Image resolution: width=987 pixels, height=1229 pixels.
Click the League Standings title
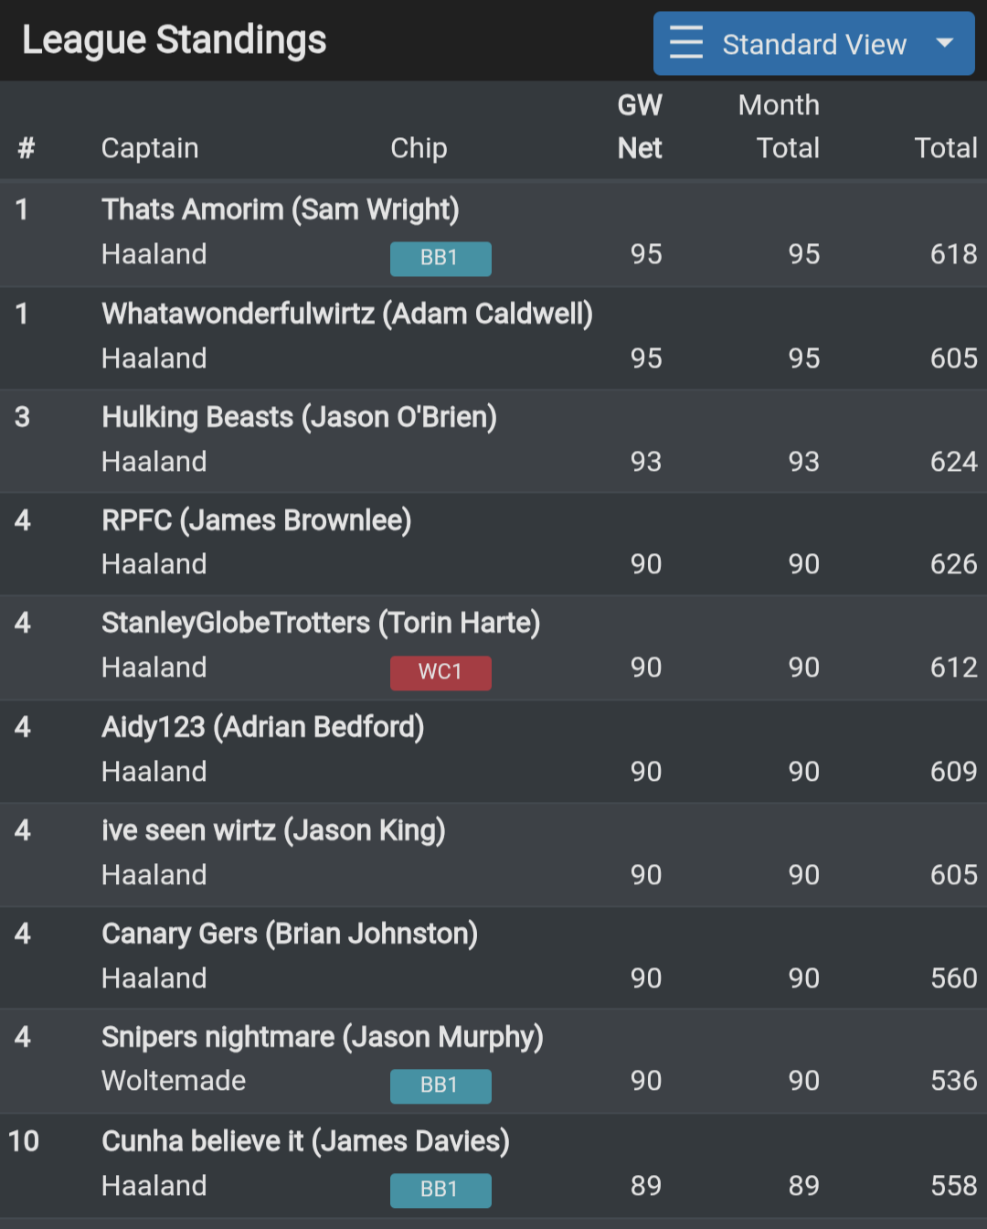pyautogui.click(x=174, y=39)
